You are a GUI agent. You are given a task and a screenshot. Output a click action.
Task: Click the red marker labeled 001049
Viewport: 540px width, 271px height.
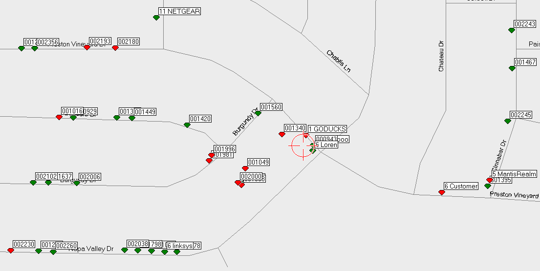coord(245,168)
